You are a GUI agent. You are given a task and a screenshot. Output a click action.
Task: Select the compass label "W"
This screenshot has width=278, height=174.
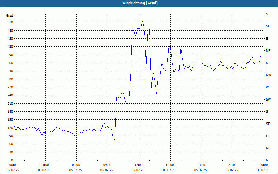(x=267, y=87)
